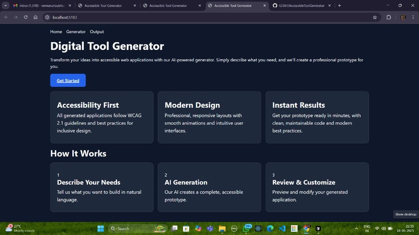Image resolution: width=419 pixels, height=235 pixels.
Task: Click the How It Works heading
Action: coord(78,154)
